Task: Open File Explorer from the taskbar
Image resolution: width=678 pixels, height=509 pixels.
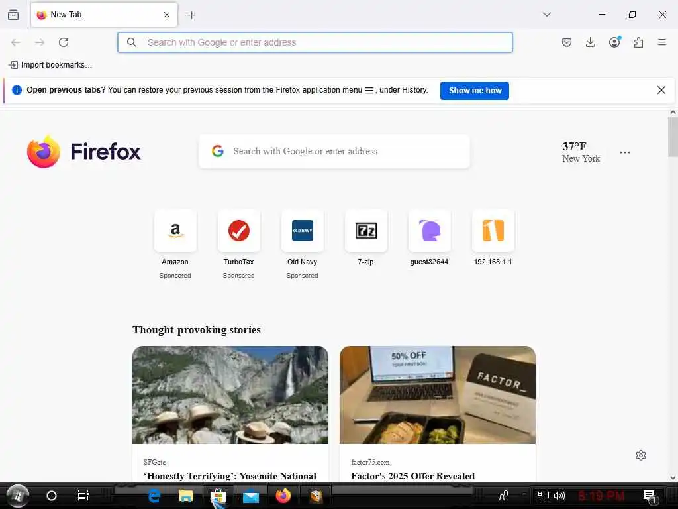Action: coord(186,496)
